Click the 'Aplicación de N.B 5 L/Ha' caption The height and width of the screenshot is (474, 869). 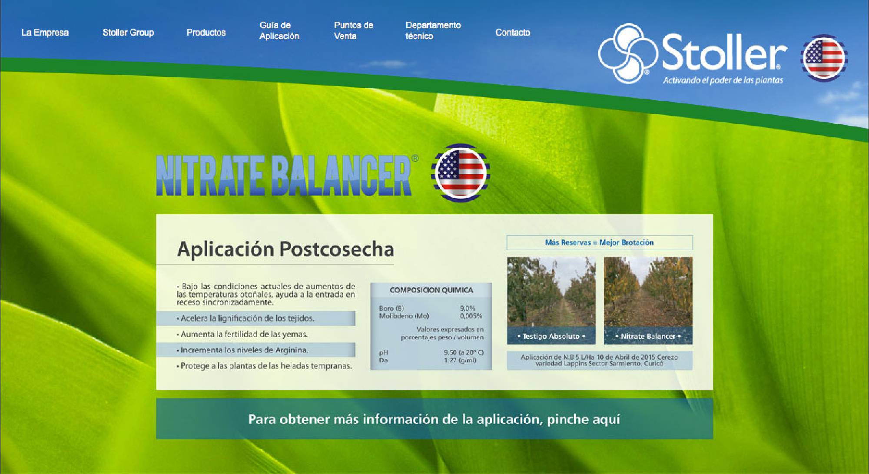600,360
